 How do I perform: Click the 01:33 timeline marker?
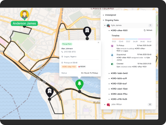point(114,42)
